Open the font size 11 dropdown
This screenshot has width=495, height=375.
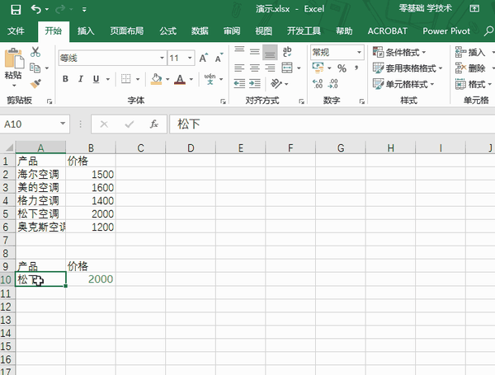pyautogui.click(x=190, y=58)
